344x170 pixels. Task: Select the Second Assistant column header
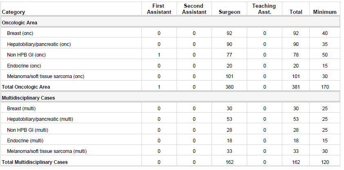pos(194,9)
